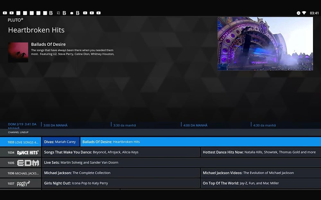This screenshot has height=200, width=321.
Task: Click the DOM 2/19 current date label
Action: (x=22, y=126)
